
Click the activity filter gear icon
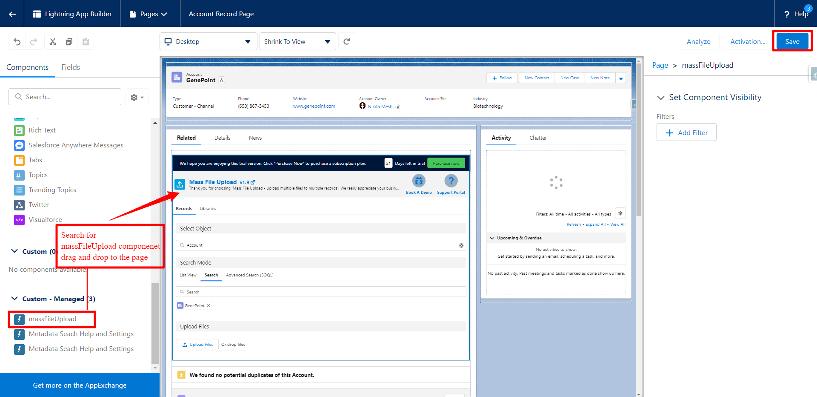(x=620, y=213)
